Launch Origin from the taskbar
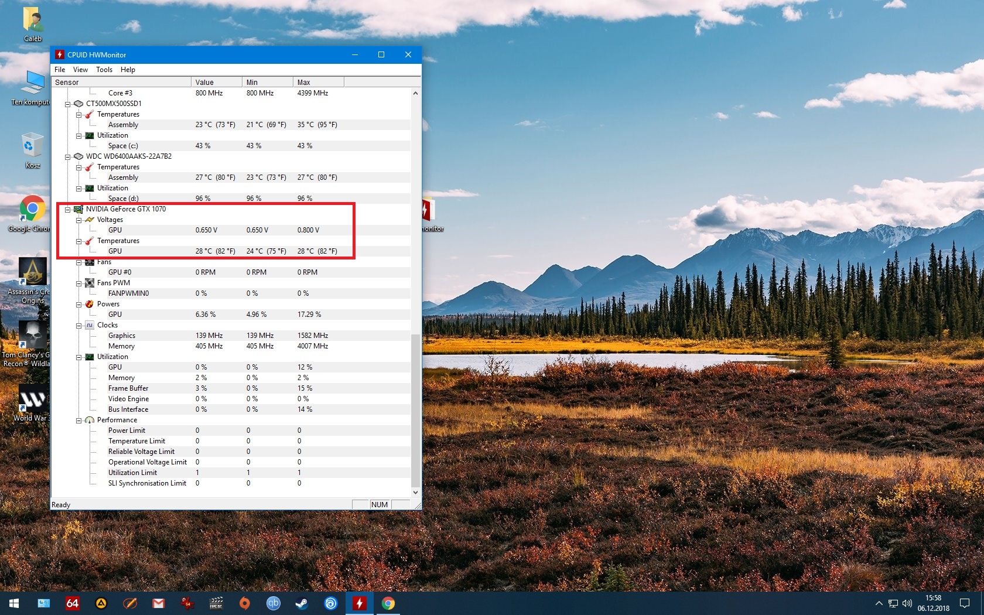Viewport: 984px width, 615px height. [x=244, y=603]
